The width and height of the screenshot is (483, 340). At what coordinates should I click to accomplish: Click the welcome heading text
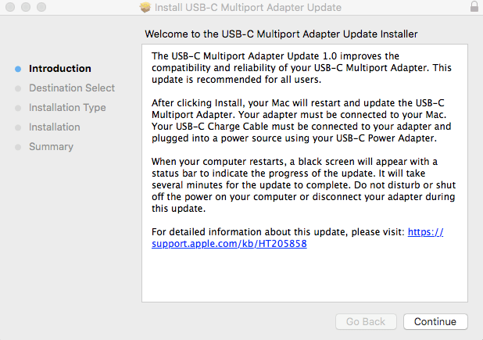(x=281, y=34)
